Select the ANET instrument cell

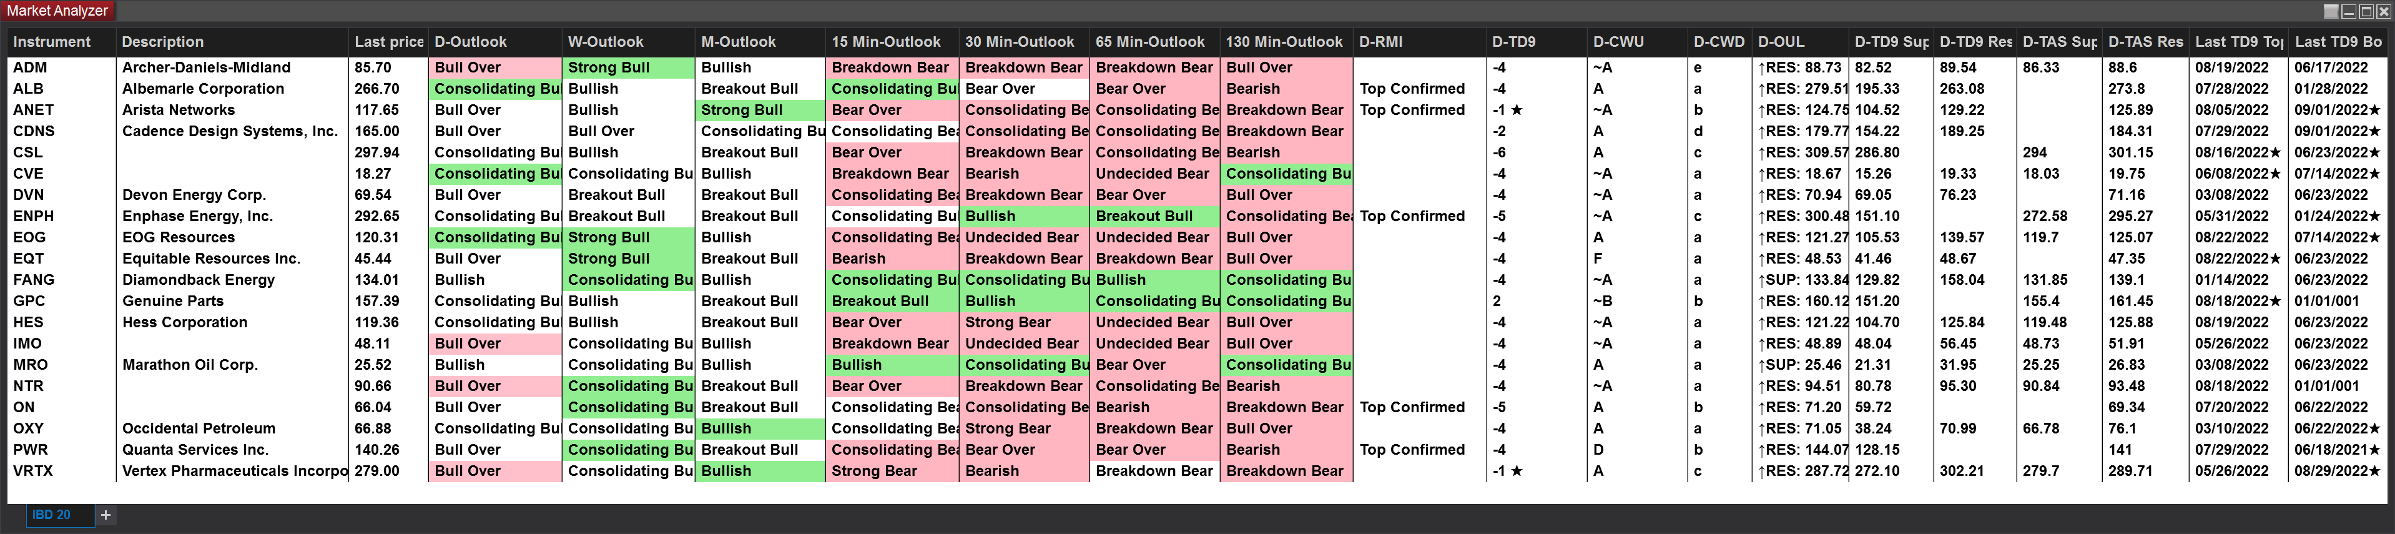pyautogui.click(x=61, y=110)
